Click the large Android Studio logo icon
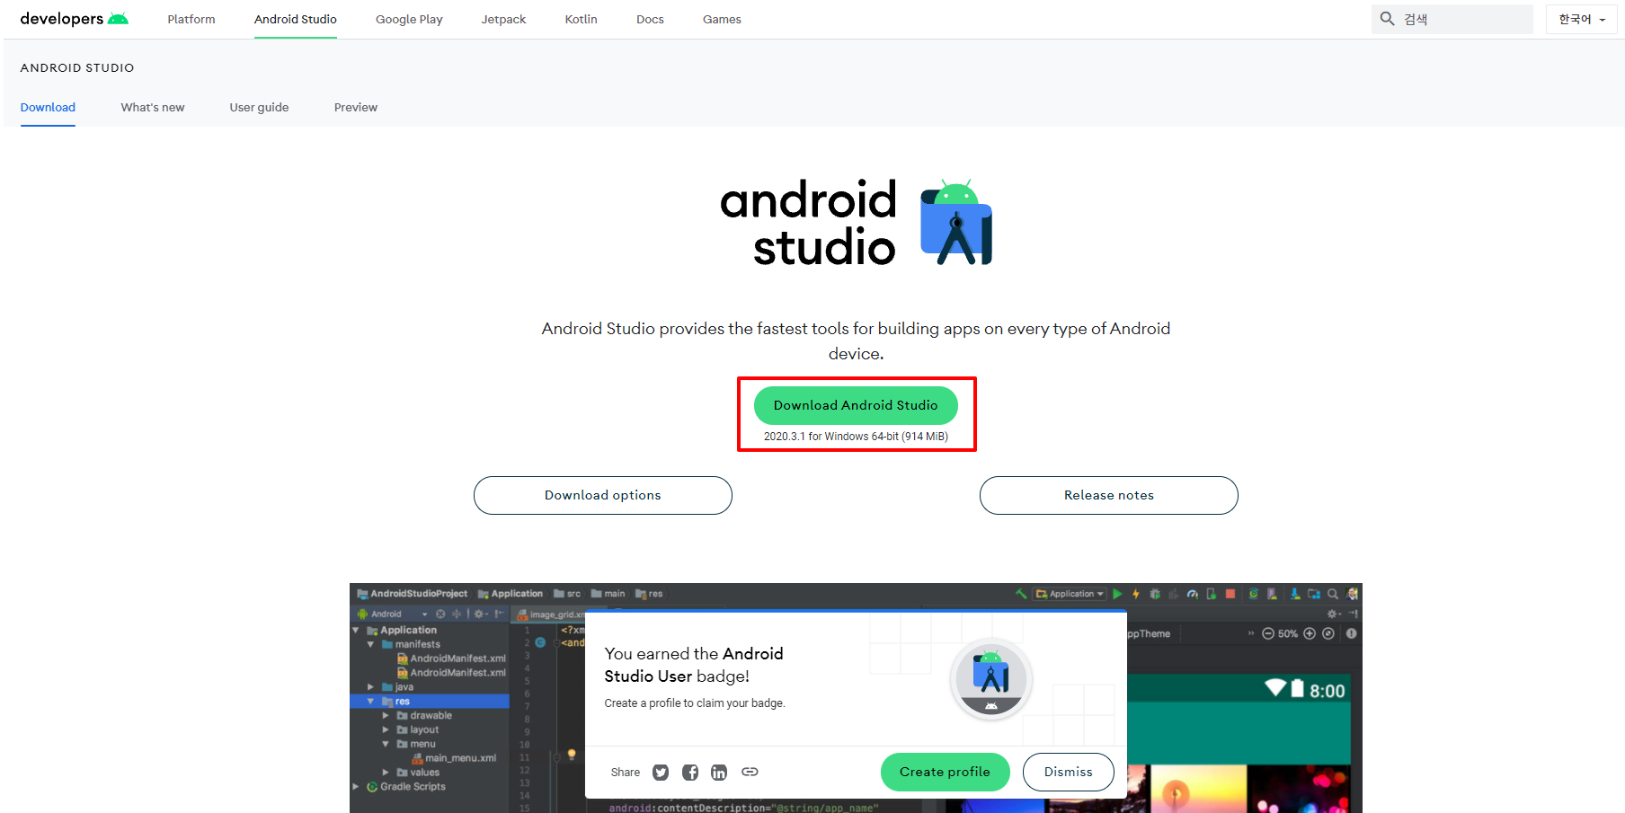Image resolution: width=1625 pixels, height=813 pixels. (956, 223)
